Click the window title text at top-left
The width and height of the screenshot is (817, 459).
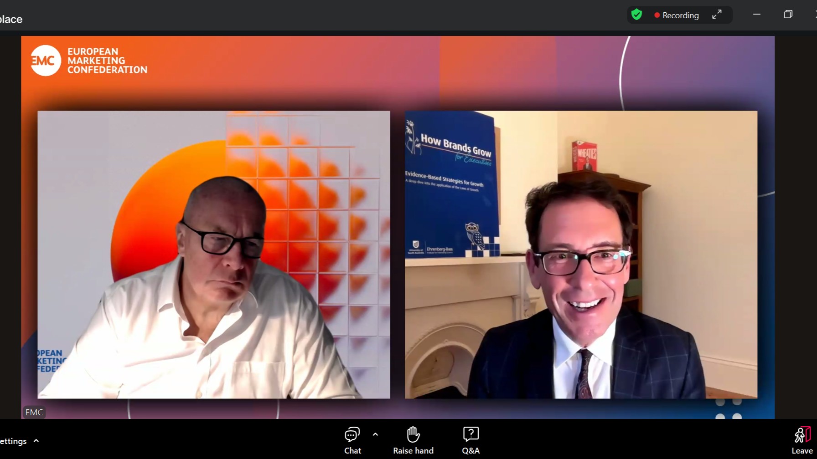[x=11, y=19]
